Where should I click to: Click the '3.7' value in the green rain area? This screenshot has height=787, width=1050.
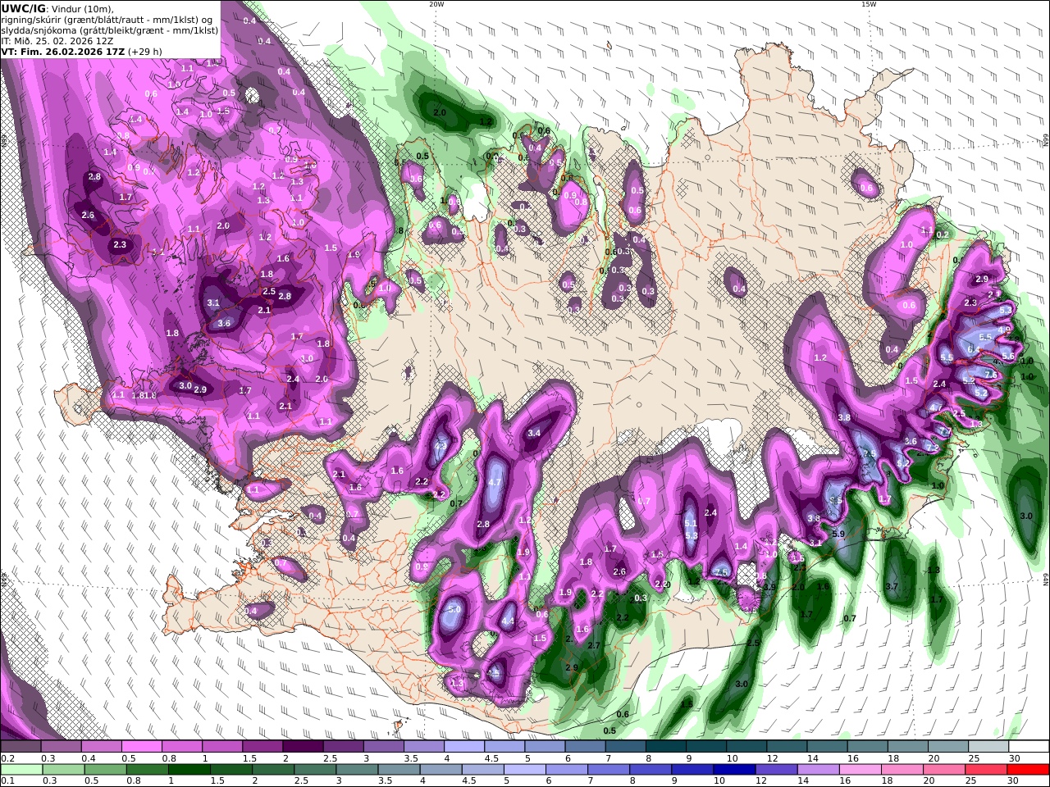click(893, 586)
